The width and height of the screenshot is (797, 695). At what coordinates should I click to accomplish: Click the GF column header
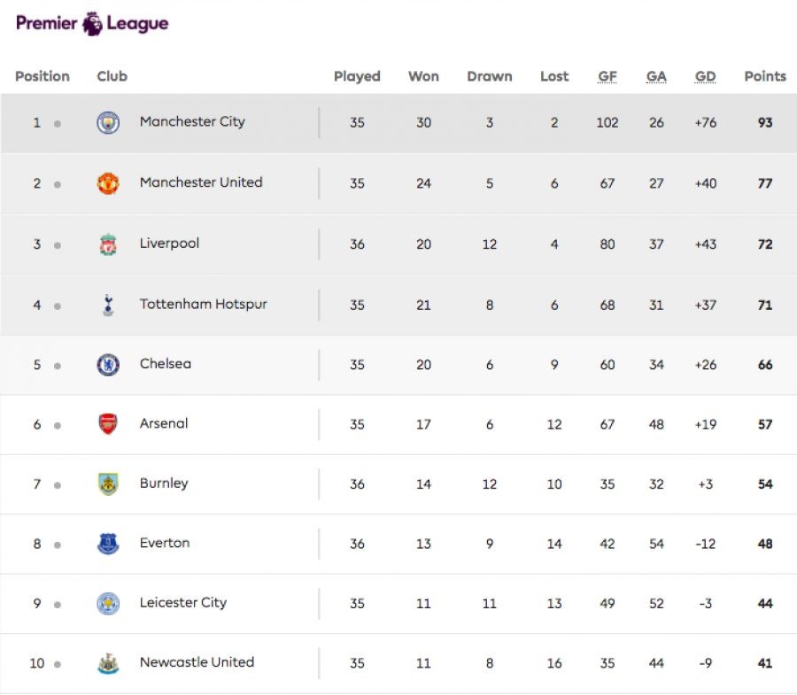pos(607,77)
